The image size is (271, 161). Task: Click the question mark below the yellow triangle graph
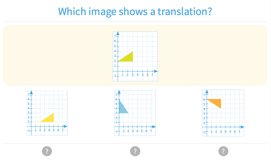point(47,151)
